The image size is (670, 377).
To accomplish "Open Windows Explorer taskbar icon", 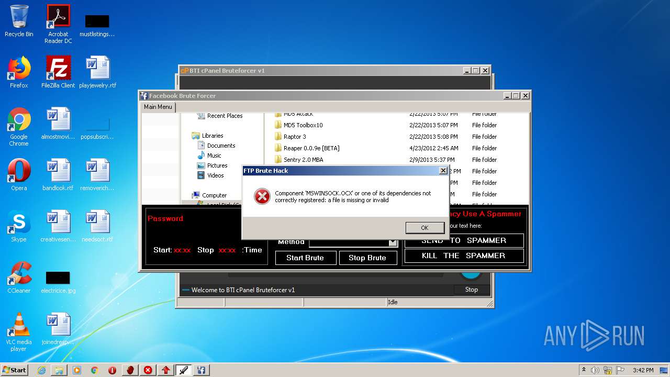I will pyautogui.click(x=59, y=370).
